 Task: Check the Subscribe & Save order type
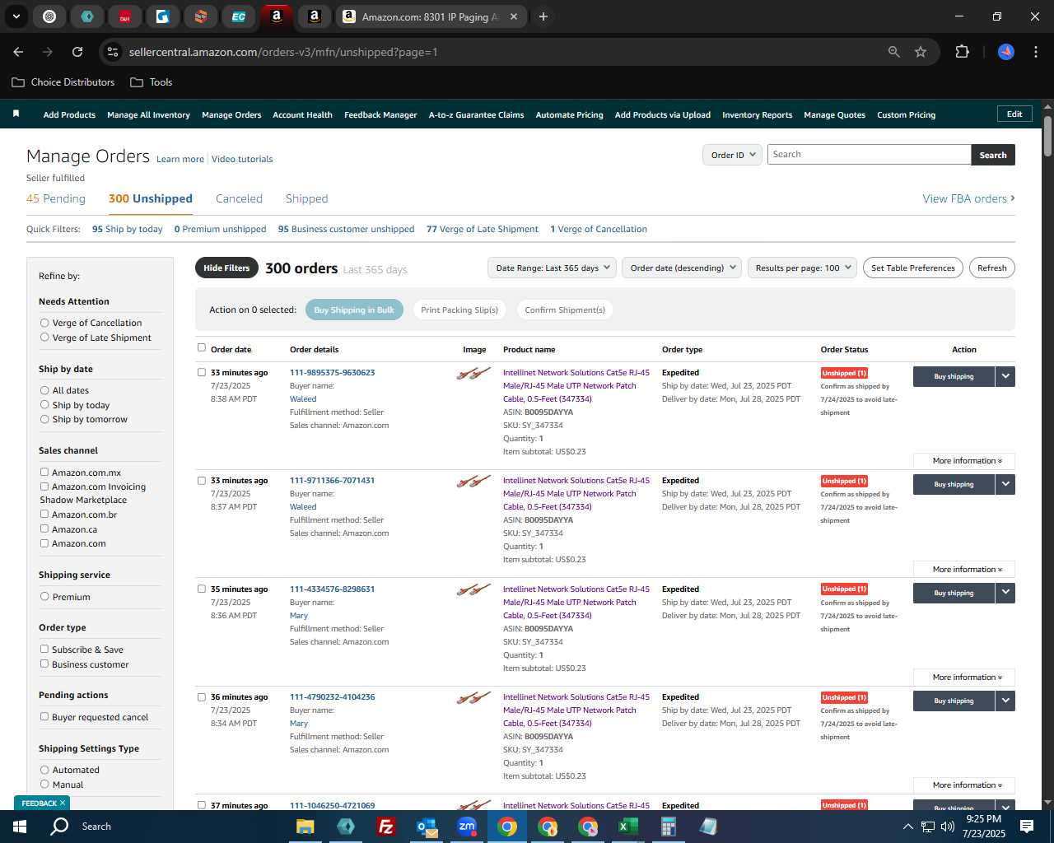tap(44, 650)
